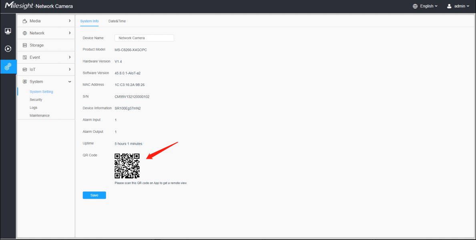Open the Maintenance submenu item
Screen dimensions: 476x240
40,115
